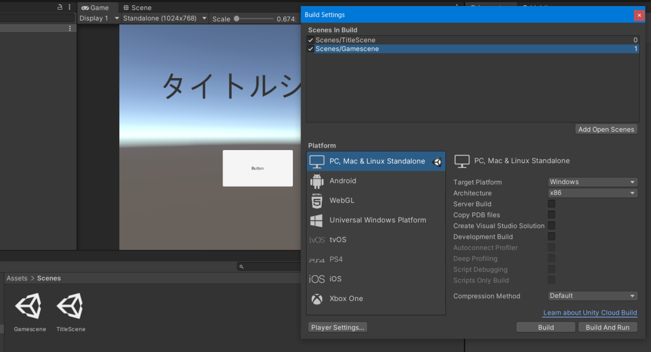Screen dimensions: 651x352
Task: Open the Learn about Unity Cloud Build link
Action: click(590, 312)
